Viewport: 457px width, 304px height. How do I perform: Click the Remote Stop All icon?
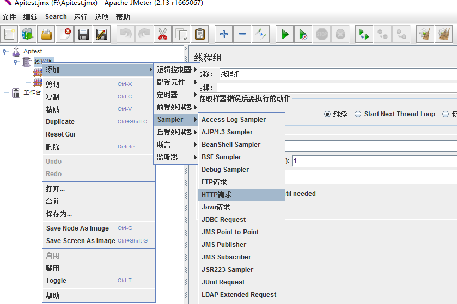(x=383, y=34)
